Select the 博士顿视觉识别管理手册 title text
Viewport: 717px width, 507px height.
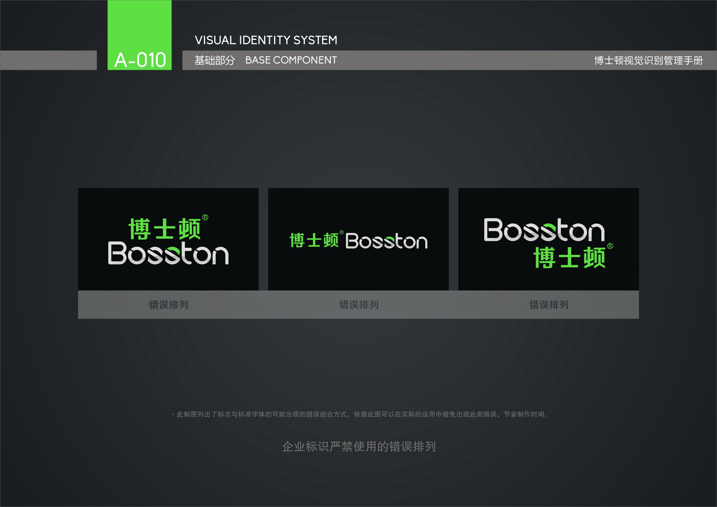point(649,60)
